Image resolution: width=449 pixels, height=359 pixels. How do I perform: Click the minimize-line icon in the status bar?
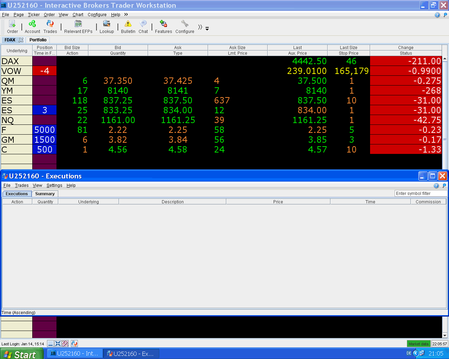51,344
